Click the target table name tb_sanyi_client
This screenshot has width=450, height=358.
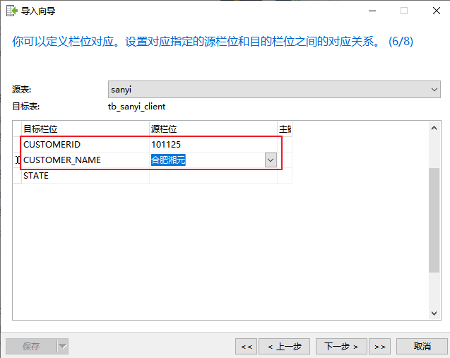136,107
